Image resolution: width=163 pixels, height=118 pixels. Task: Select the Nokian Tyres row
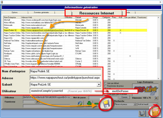click(x=75, y=51)
